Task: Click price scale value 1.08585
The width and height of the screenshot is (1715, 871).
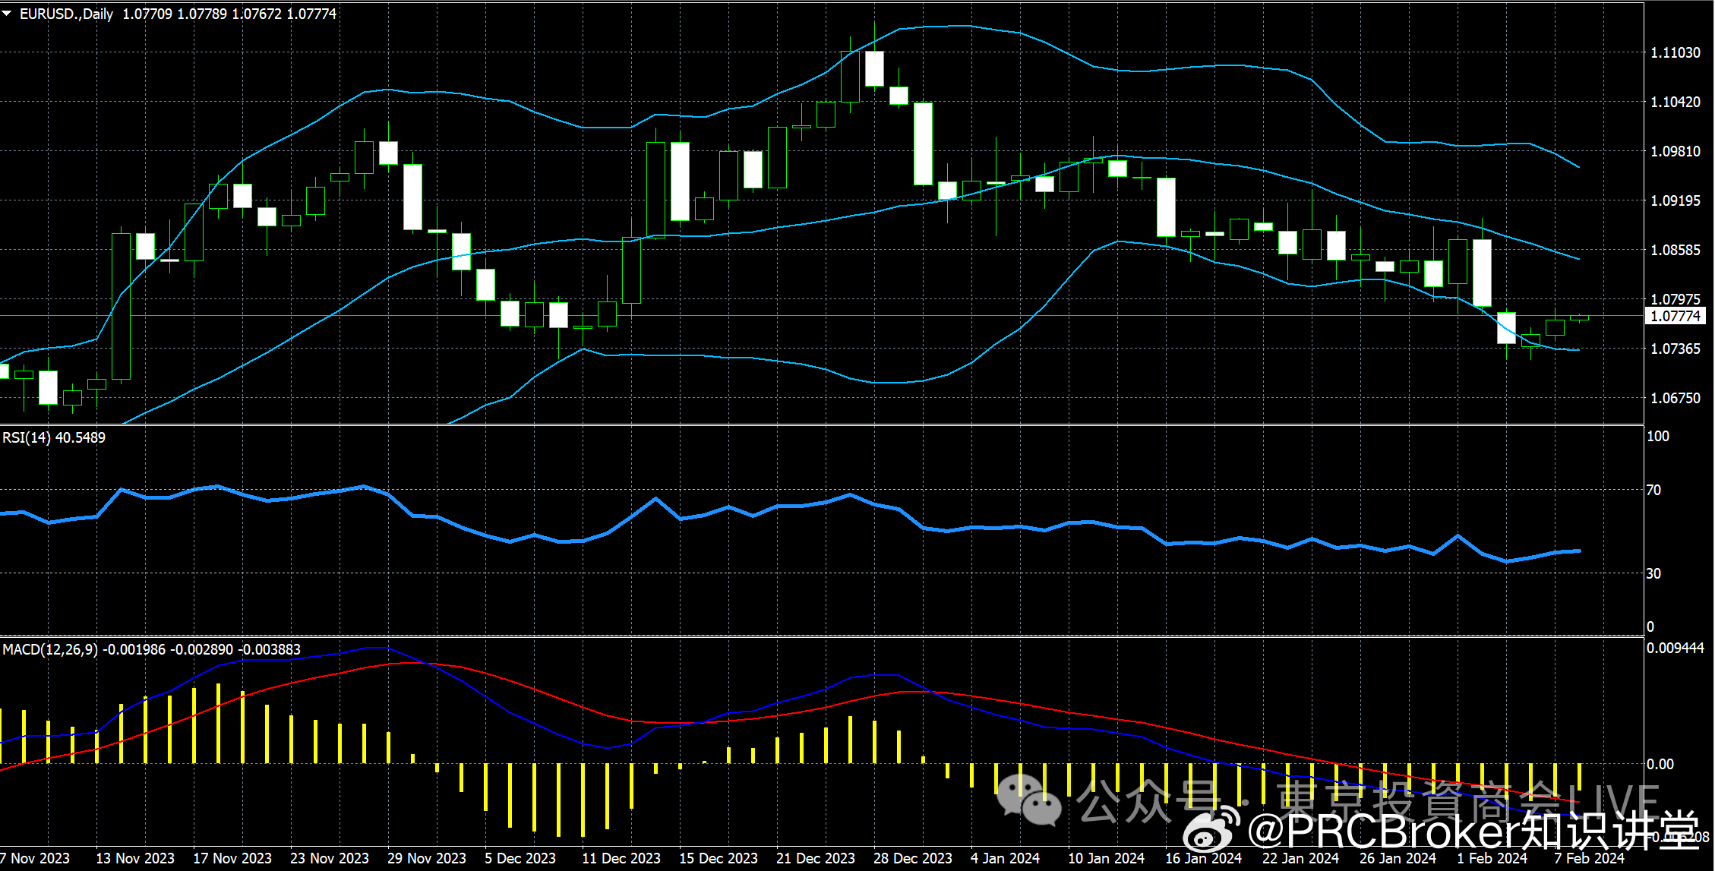Action: [1676, 250]
